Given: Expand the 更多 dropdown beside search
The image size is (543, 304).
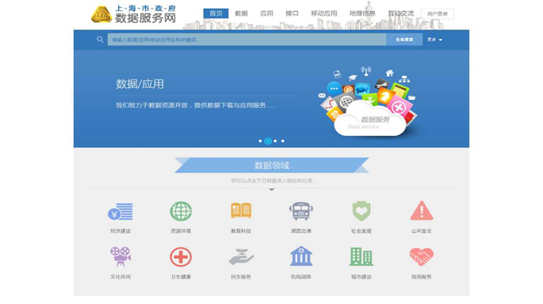Looking at the screenshot, I should (x=434, y=39).
